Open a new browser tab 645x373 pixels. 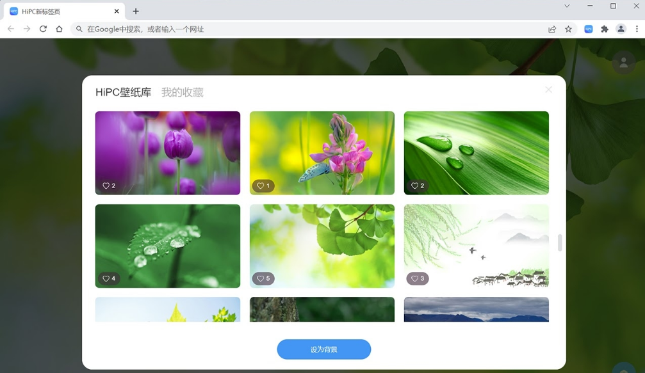[135, 11]
